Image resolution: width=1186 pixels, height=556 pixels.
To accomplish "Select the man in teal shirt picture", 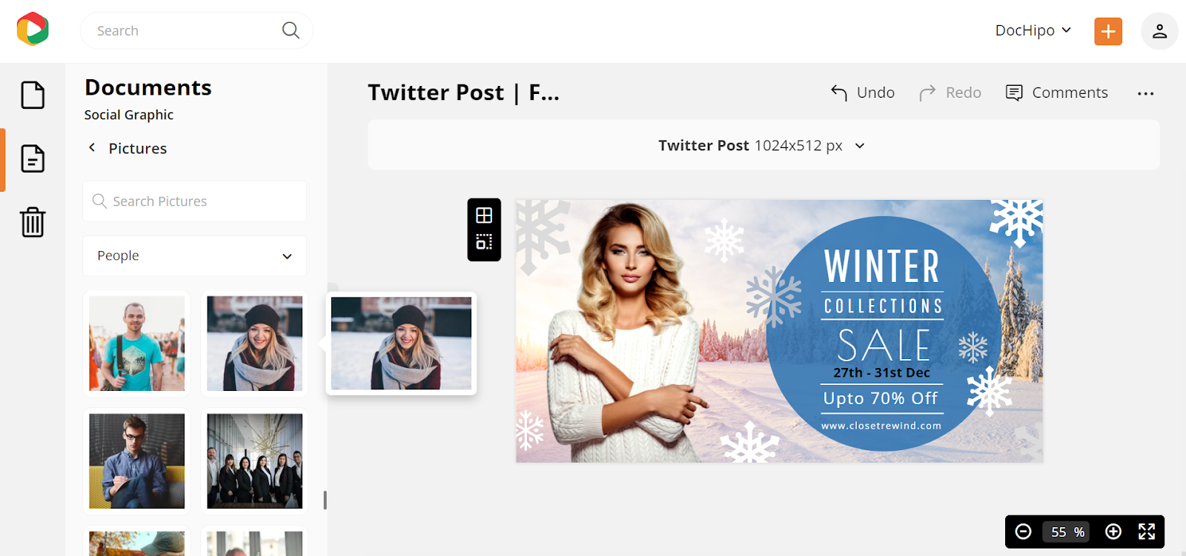I will 136,344.
